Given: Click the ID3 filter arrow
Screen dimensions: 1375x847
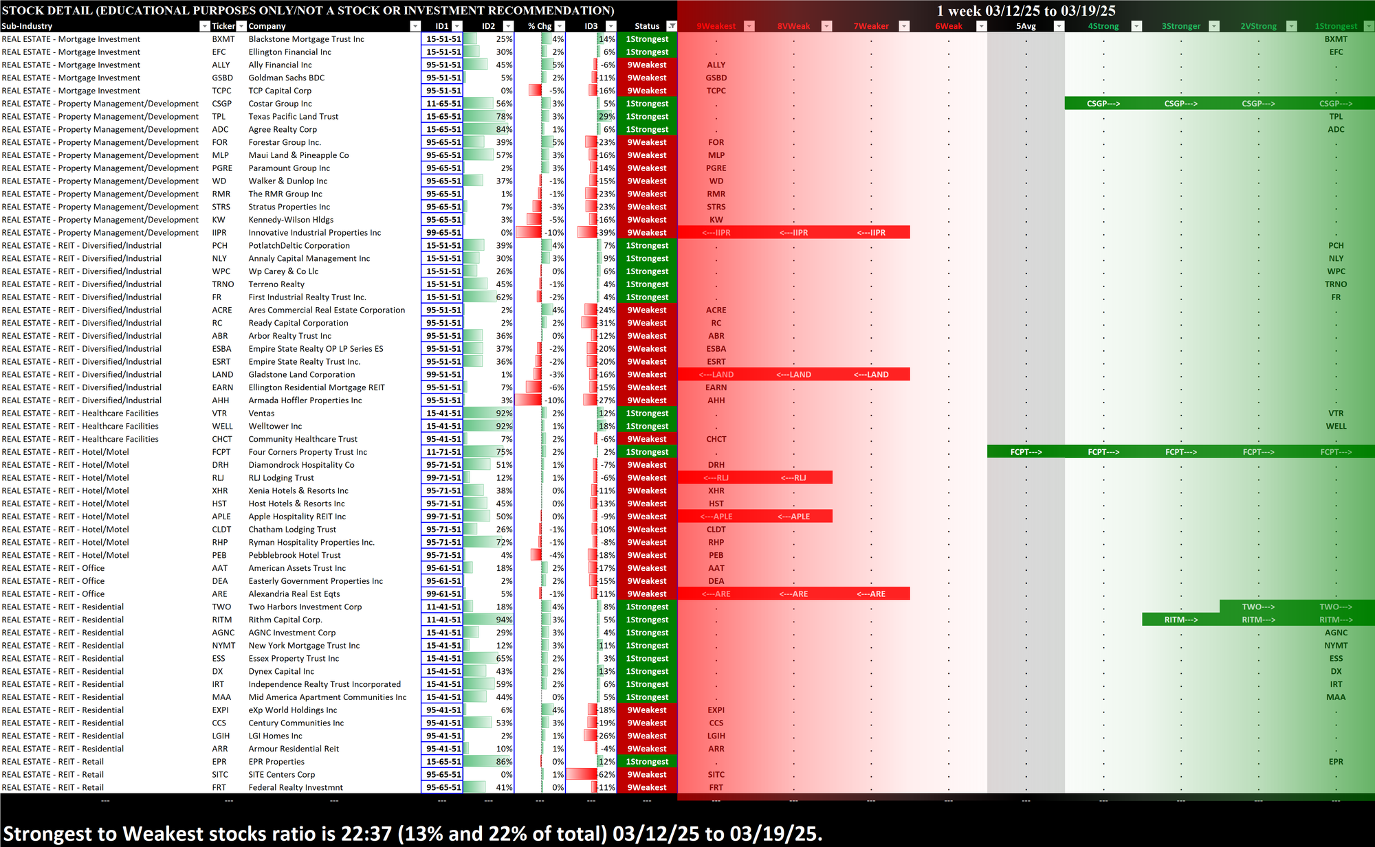Looking at the screenshot, I should pyautogui.click(x=610, y=26).
